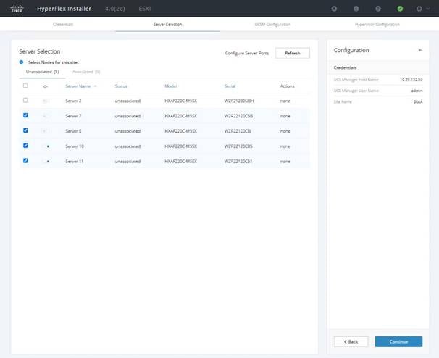The image size is (439, 358).
Task: Collapse the Configuration panel arrow
Action: coord(420,50)
